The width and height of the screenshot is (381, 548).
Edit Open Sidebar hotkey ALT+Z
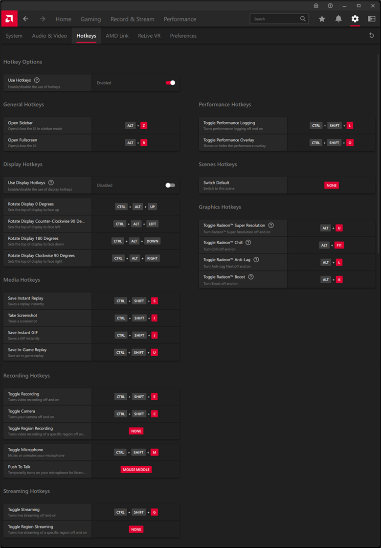pyautogui.click(x=136, y=125)
